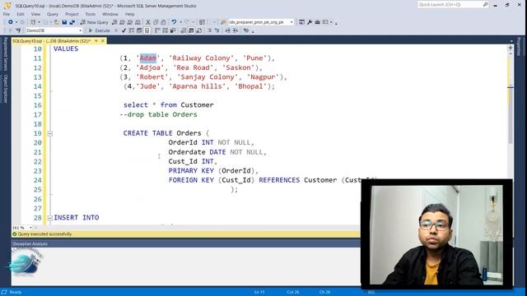Image resolution: width=527 pixels, height=296 pixels.
Task: Toggle Include Client Statistics
Action: point(173,30)
